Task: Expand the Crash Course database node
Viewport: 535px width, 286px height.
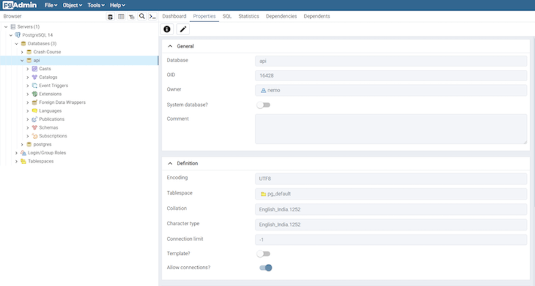Action: pyautogui.click(x=22, y=52)
